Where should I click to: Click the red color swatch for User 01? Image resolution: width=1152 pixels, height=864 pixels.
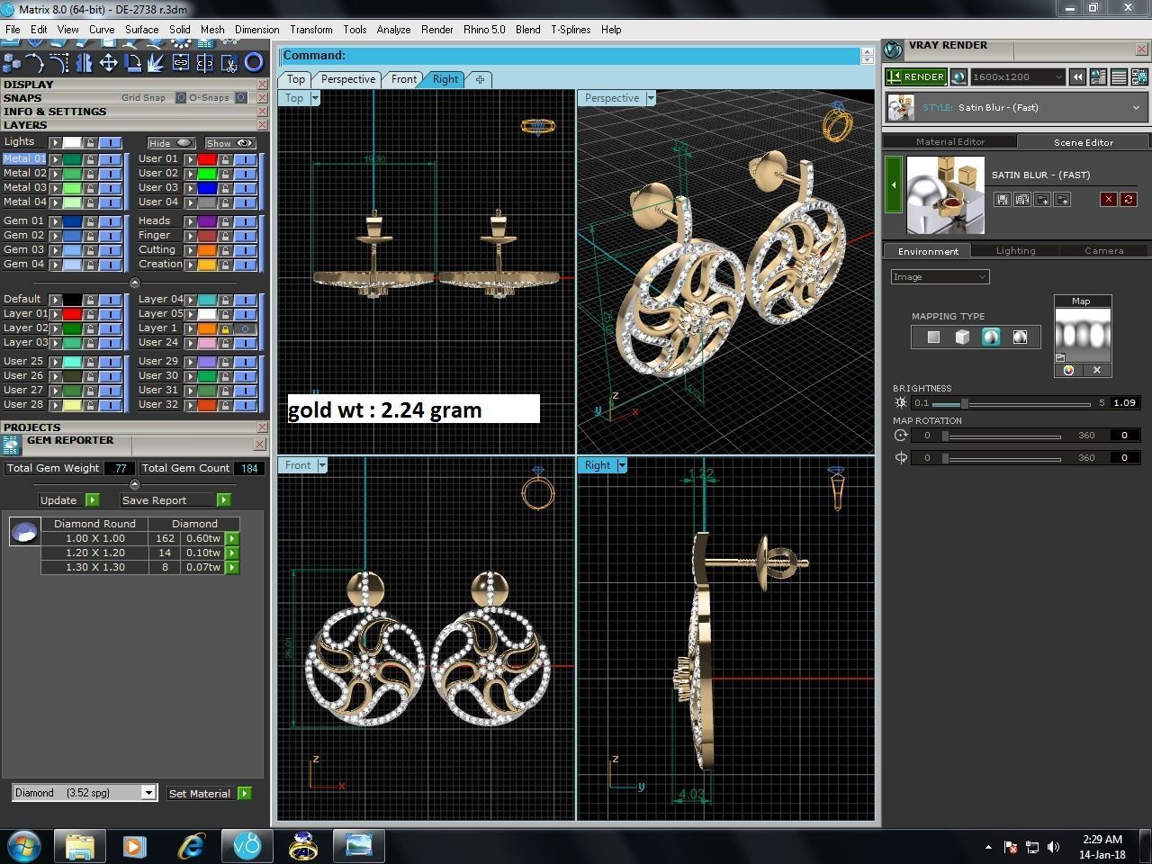click(207, 159)
